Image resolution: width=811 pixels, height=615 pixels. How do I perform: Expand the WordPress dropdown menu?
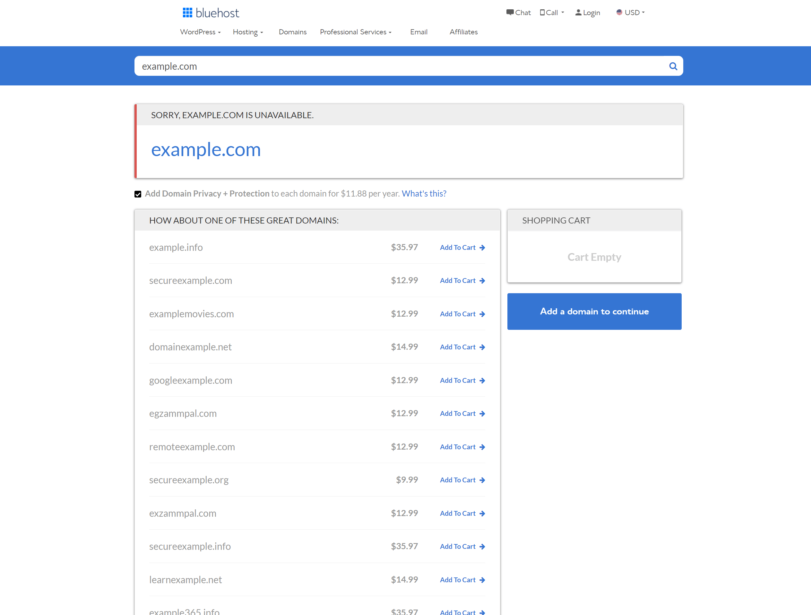200,32
